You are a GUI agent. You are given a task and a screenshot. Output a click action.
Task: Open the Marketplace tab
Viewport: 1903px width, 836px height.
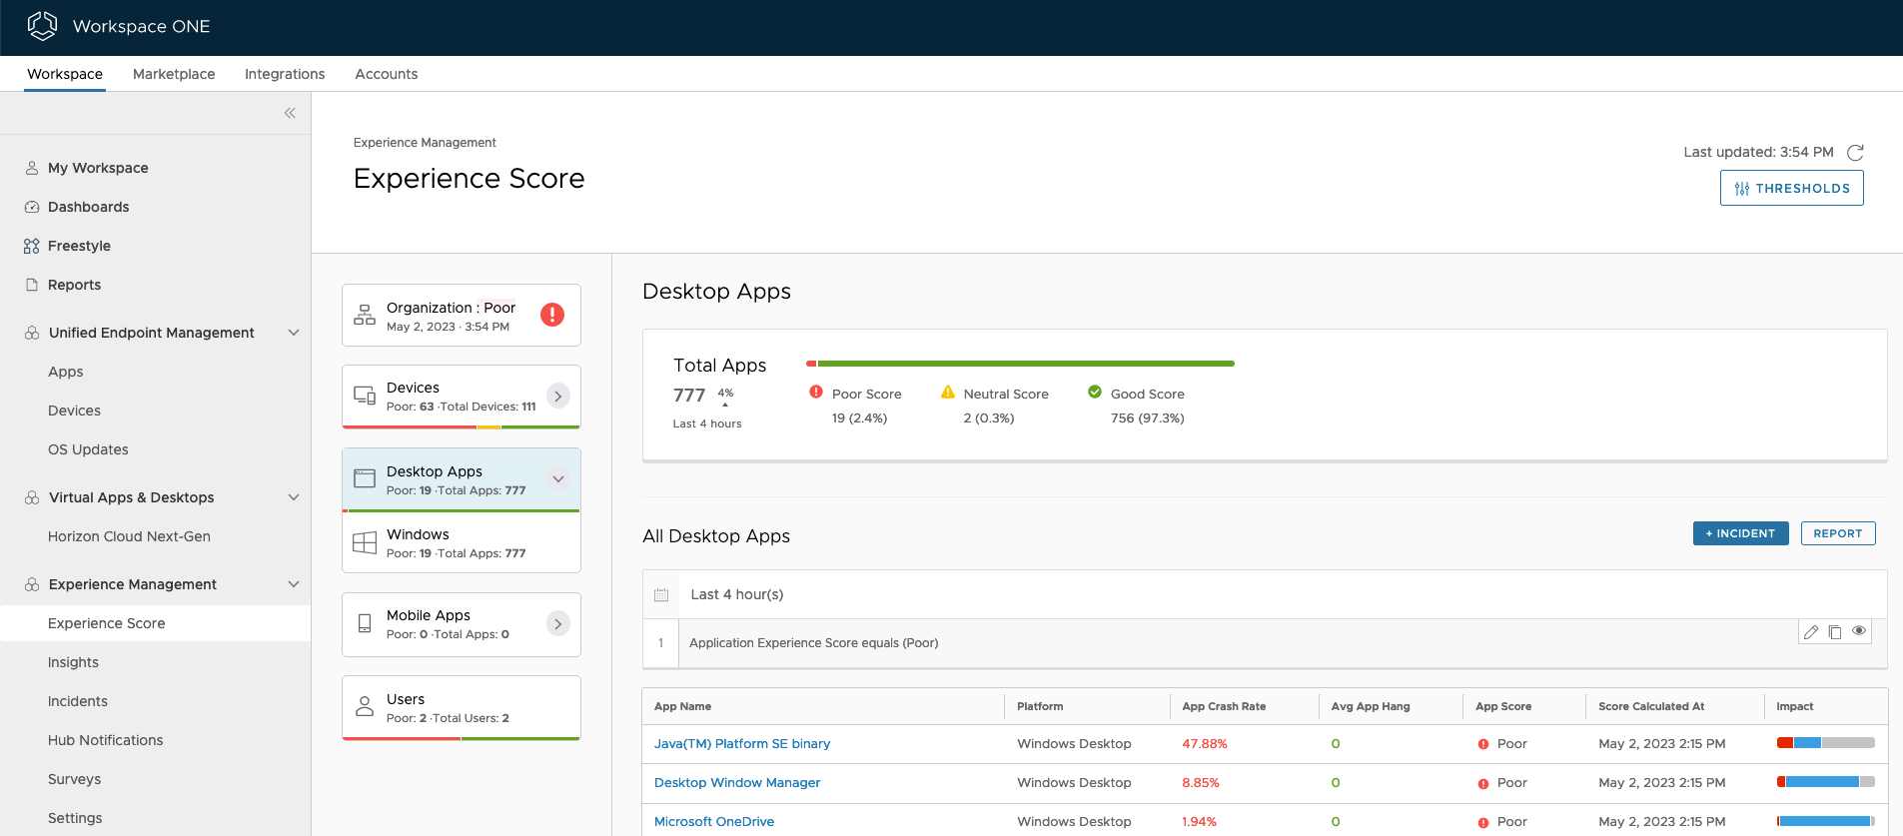click(174, 74)
